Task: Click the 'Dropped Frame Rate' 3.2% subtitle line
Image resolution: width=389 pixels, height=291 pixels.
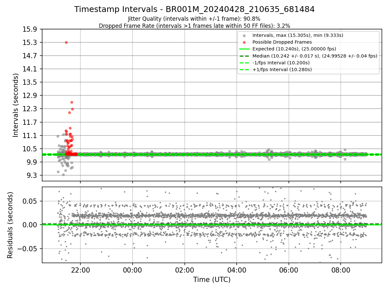Action: tap(194, 26)
